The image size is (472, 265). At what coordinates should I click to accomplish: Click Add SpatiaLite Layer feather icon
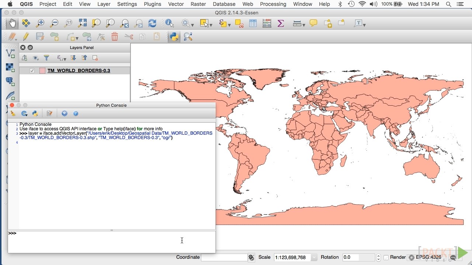[10, 96]
